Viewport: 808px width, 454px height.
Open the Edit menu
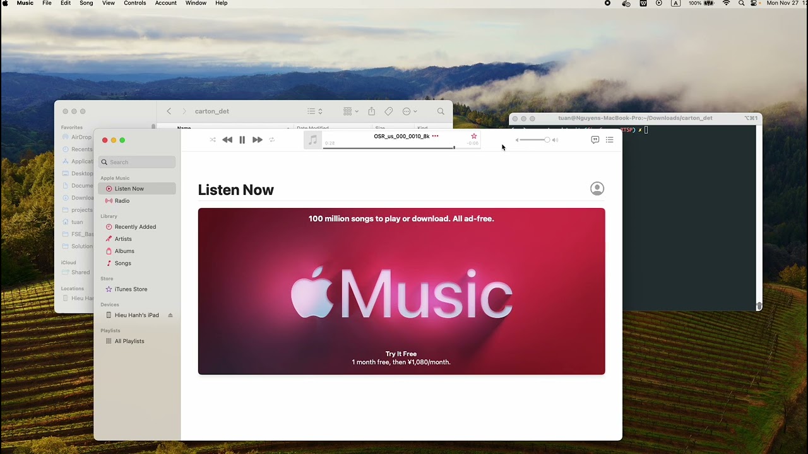pyautogui.click(x=66, y=3)
